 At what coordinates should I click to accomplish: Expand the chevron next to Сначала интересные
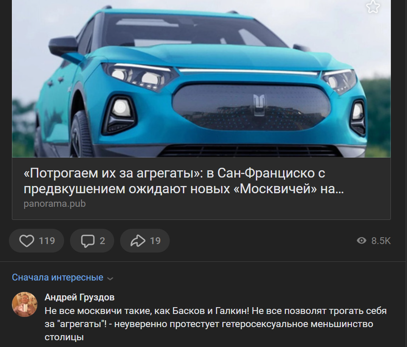pos(110,279)
